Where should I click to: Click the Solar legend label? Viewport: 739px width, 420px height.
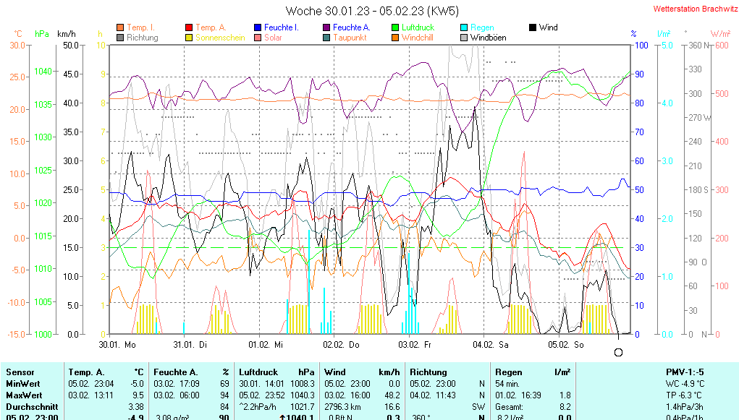coord(273,38)
